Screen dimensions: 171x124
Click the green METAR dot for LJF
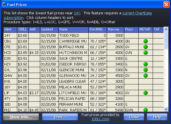[x=145, y=93]
